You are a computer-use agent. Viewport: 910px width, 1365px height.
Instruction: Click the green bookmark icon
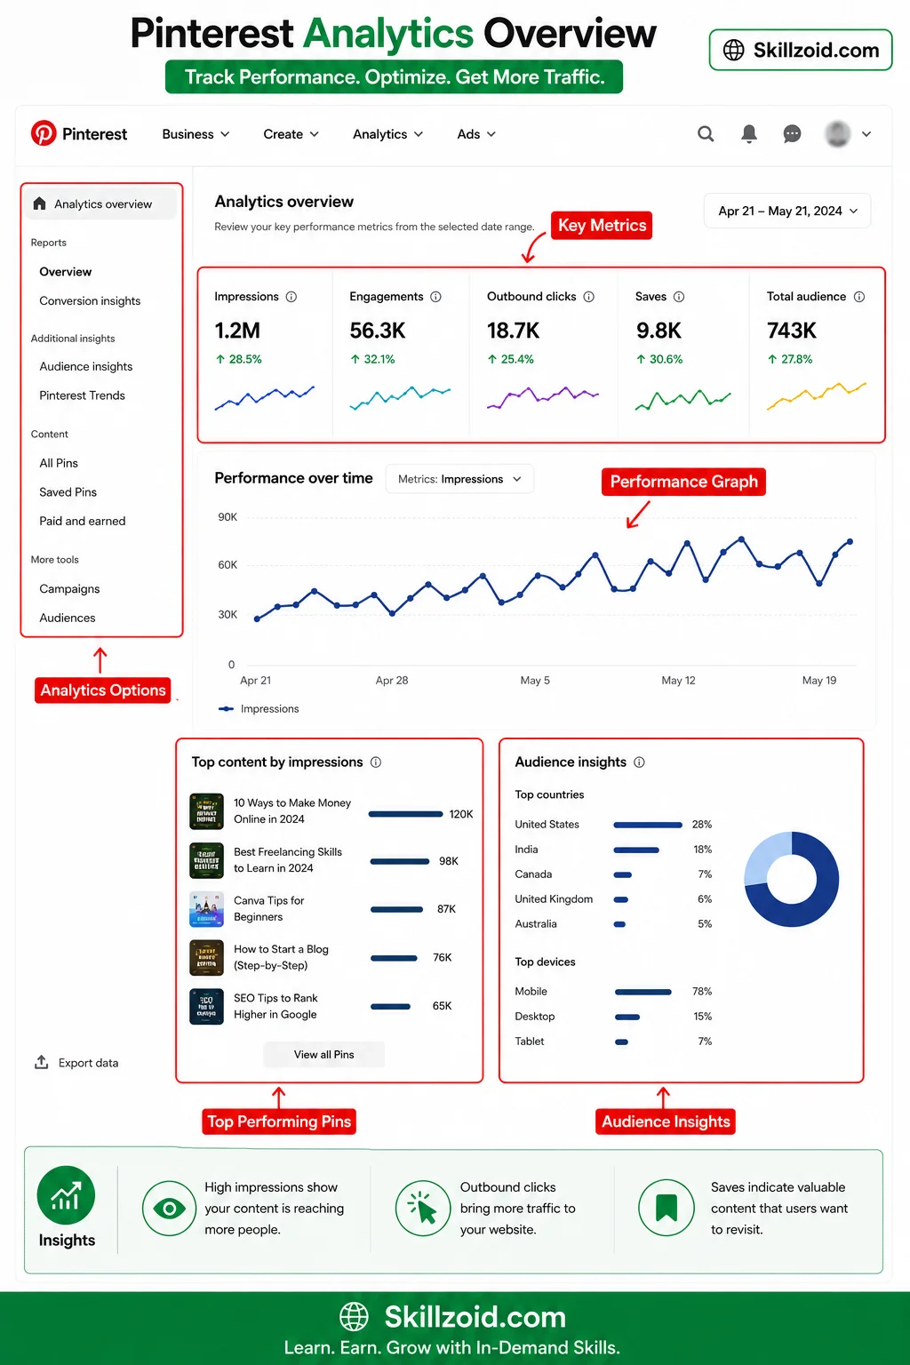click(x=667, y=1208)
